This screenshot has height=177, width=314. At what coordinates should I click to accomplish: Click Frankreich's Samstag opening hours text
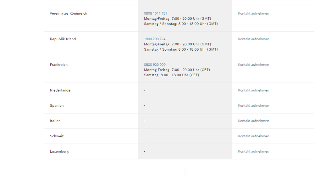[x=171, y=75]
